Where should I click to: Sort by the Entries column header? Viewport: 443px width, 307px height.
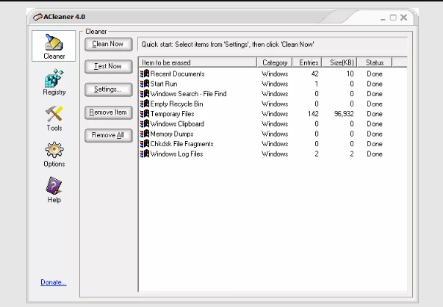click(x=307, y=62)
